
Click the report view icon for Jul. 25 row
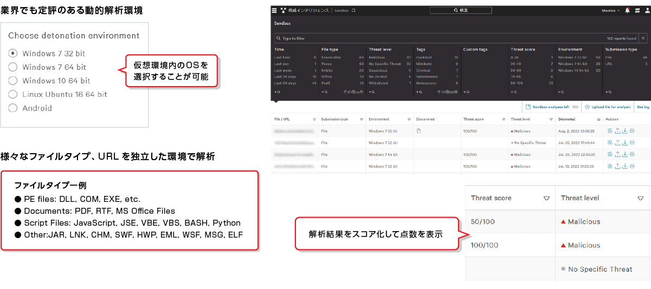pos(610,143)
